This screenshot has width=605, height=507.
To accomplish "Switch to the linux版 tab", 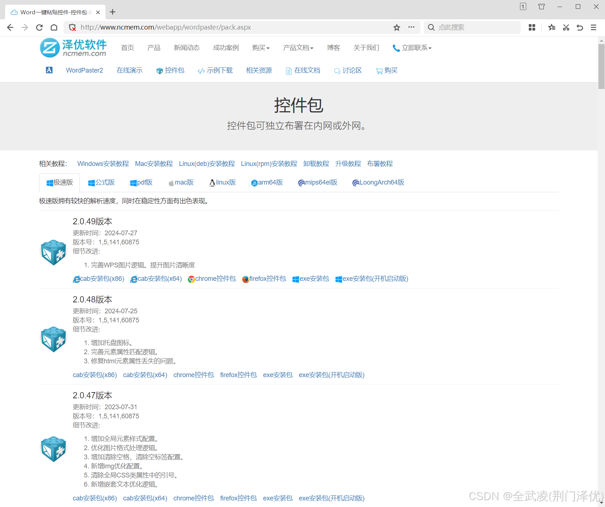I will tap(222, 182).
